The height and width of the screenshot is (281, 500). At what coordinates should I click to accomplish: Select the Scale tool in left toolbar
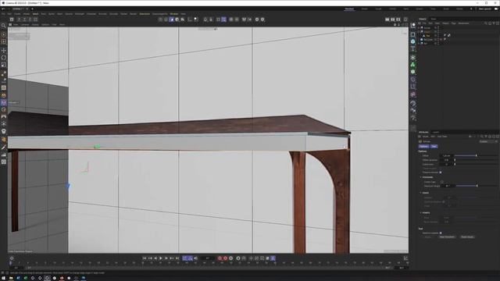pos(4,65)
